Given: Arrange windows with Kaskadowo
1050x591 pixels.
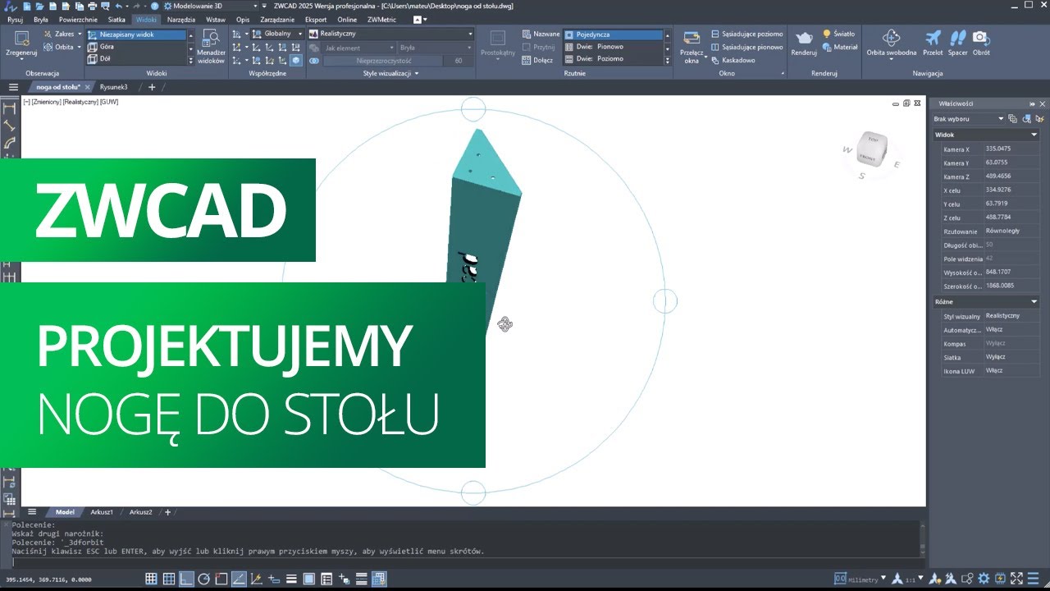Looking at the screenshot, I should (733, 60).
